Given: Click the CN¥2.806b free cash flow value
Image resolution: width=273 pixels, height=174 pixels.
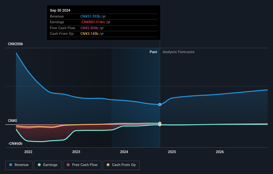Looking at the screenshot, I should (x=89, y=28).
